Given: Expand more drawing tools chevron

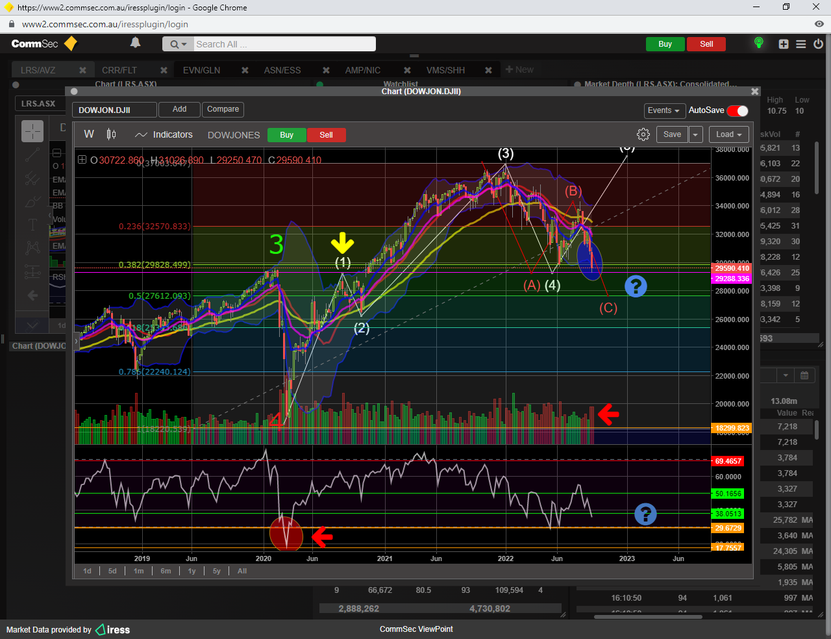Looking at the screenshot, I should coord(32,325).
